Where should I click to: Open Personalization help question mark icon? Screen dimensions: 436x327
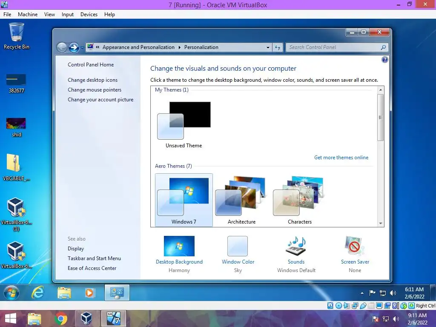coord(384,60)
